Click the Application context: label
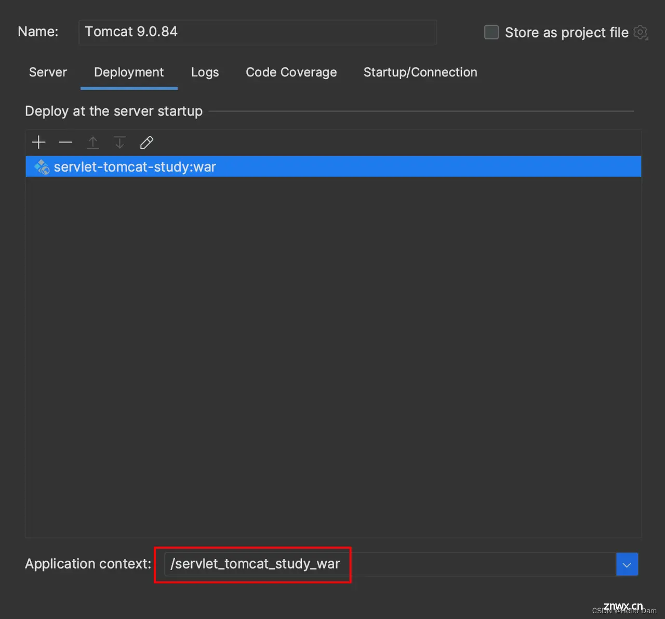Image resolution: width=665 pixels, height=619 pixels. click(88, 564)
